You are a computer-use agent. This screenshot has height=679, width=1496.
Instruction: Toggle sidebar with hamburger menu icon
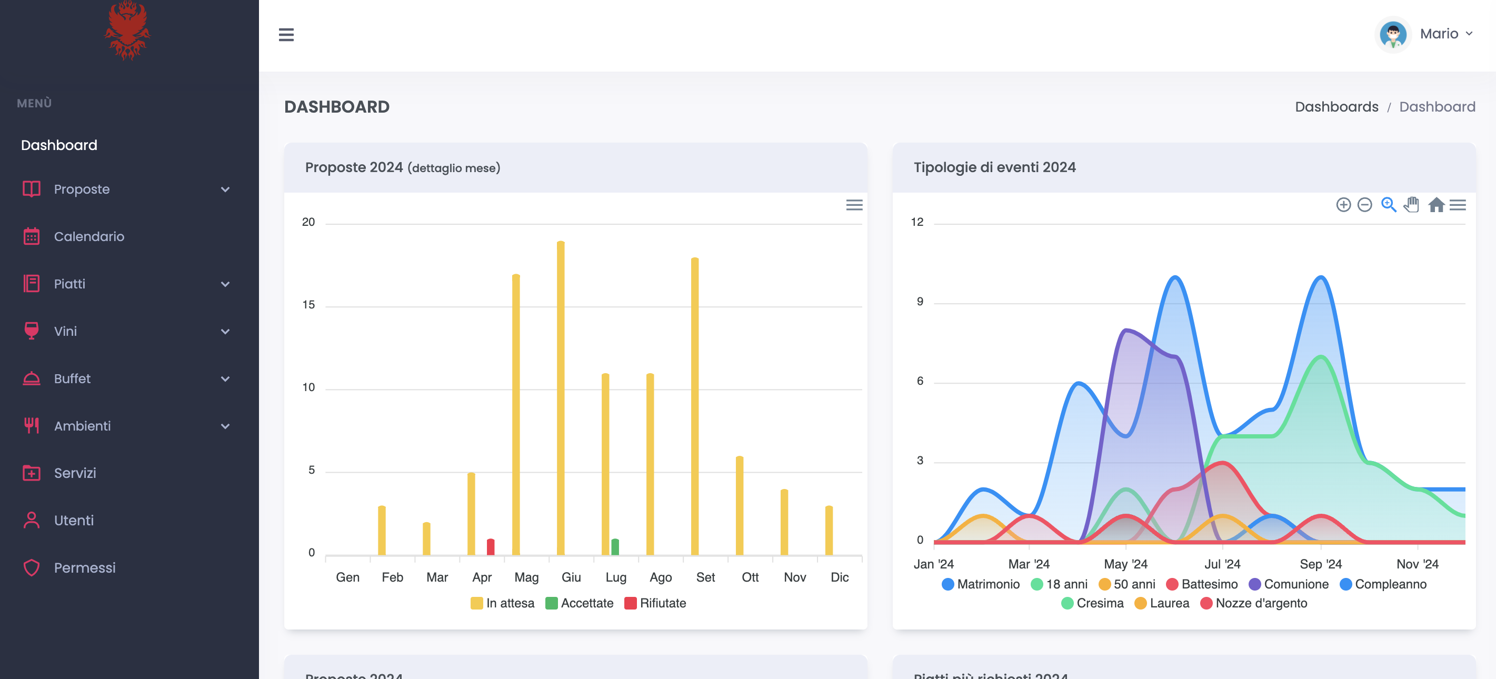[x=286, y=35]
